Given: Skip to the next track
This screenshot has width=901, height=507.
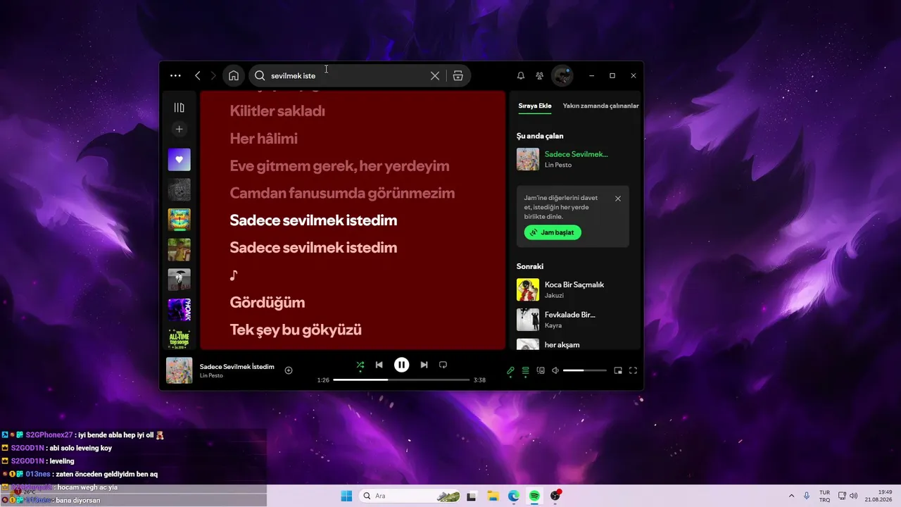Looking at the screenshot, I should point(424,365).
